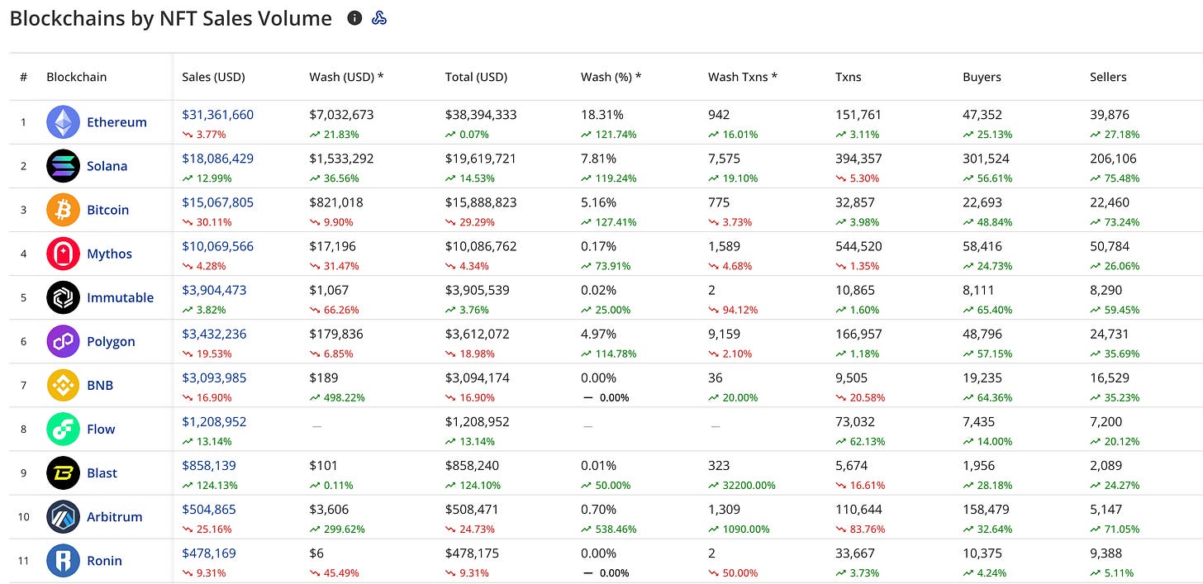Sort by Wash Txns column header
The width and height of the screenshot is (1203, 584).
click(743, 77)
